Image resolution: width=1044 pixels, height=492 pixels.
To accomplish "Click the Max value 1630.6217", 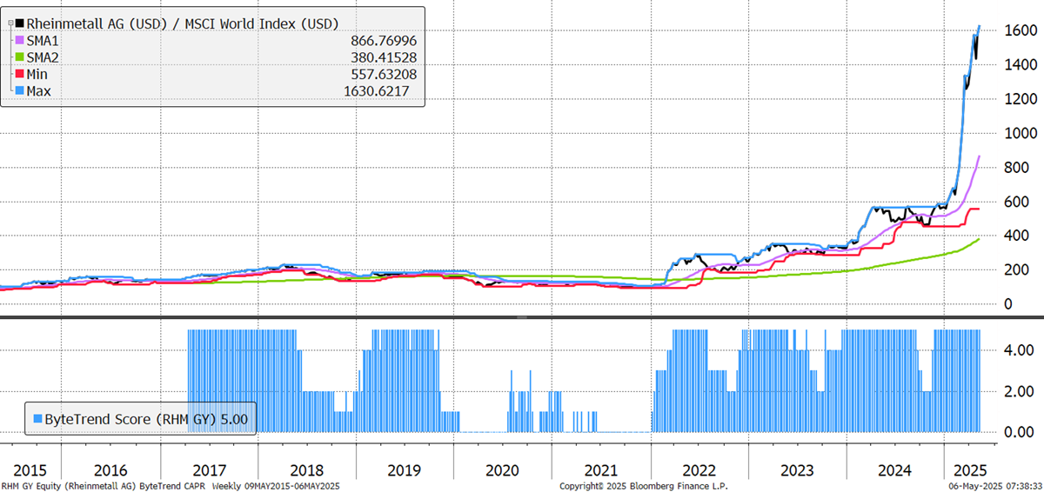I will [375, 90].
